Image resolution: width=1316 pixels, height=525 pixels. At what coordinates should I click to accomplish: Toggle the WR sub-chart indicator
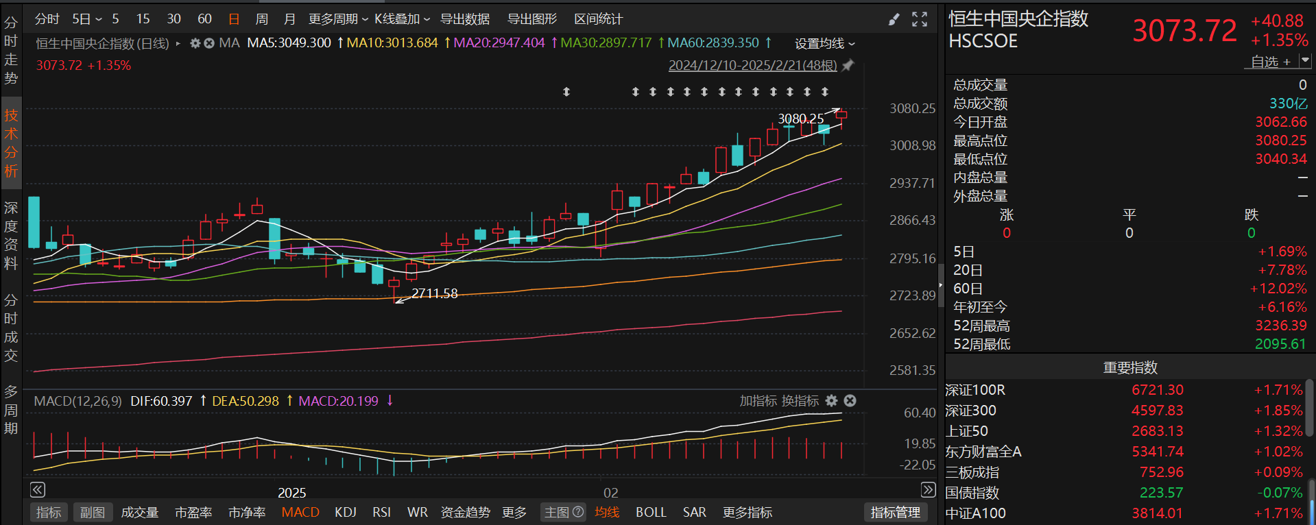pos(418,512)
